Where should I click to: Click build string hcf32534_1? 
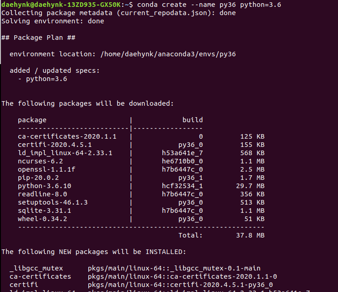pyautogui.click(x=182, y=186)
